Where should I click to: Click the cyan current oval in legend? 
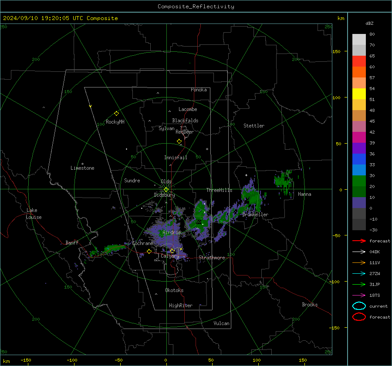coord(359,306)
